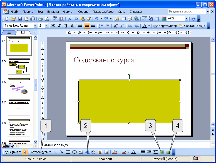Viewport: 216px width, 163px height.
Task: Toggle numbered list
Action: tap(101, 26)
